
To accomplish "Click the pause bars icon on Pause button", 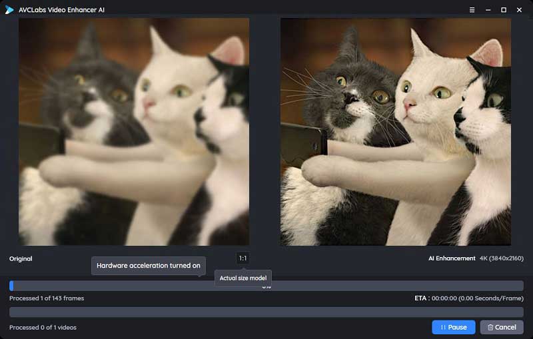I will (x=443, y=327).
